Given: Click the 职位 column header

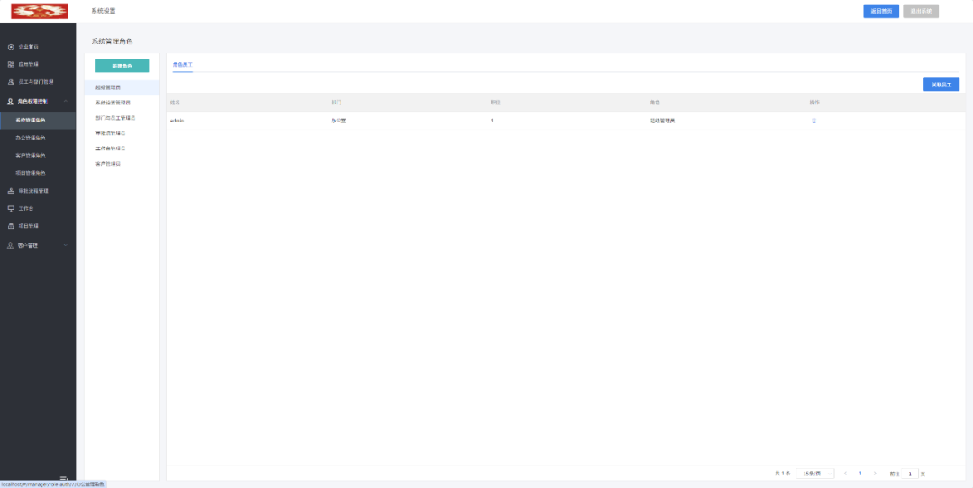Looking at the screenshot, I should pyautogui.click(x=496, y=103).
